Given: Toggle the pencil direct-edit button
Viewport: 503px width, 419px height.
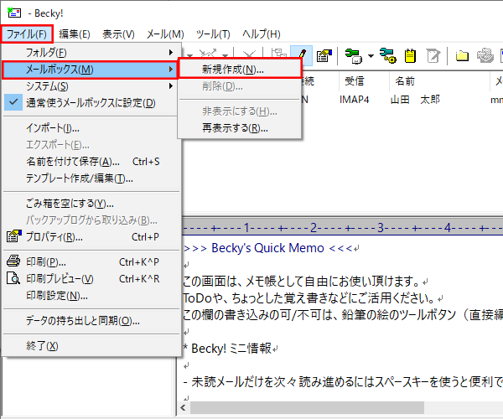Looking at the screenshot, I should (303, 56).
